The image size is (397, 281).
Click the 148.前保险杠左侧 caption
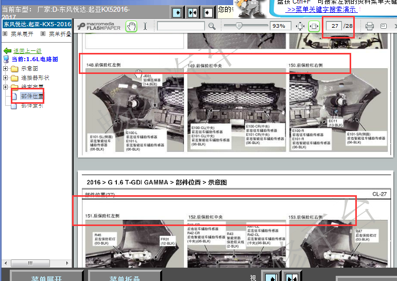pyautogui.click(x=103, y=65)
